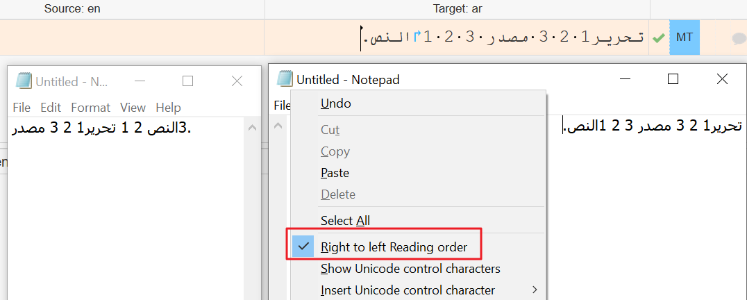Open the Format menu in left Notepad
This screenshot has width=747, height=300.
pyautogui.click(x=90, y=108)
